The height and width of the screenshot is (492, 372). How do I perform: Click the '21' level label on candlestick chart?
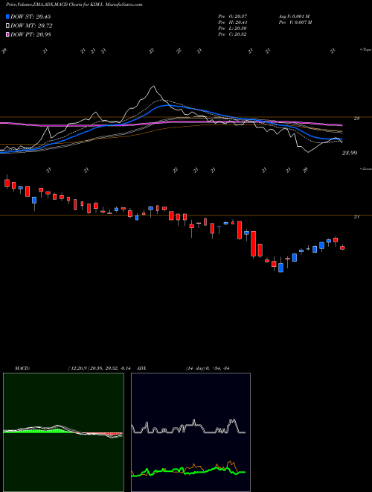pos(356,217)
